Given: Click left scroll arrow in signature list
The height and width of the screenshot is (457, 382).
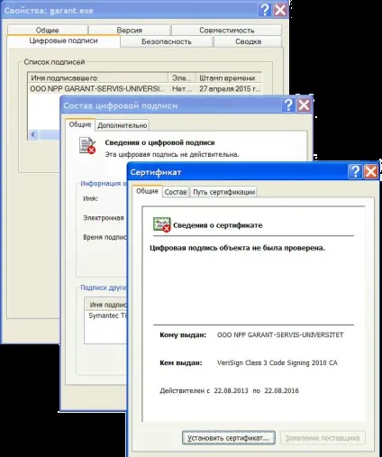Looking at the screenshot, I should pyautogui.click(x=33, y=134).
